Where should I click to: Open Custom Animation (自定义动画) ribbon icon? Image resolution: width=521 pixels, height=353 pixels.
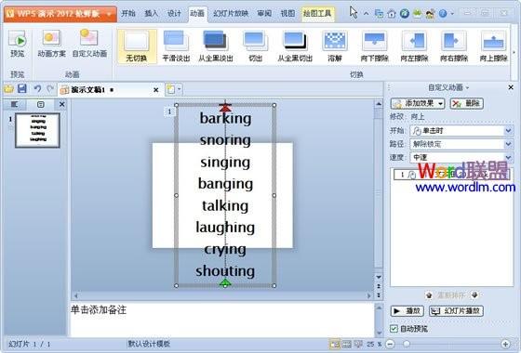[89, 44]
